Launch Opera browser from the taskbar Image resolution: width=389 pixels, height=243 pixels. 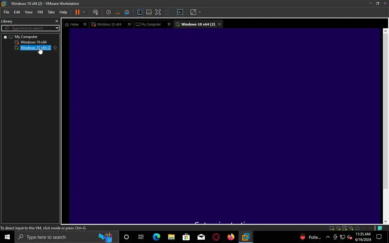pyautogui.click(x=216, y=237)
